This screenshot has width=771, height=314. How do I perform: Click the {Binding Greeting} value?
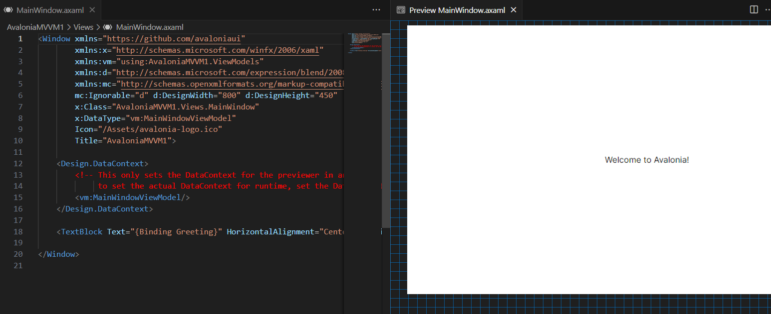coord(176,232)
